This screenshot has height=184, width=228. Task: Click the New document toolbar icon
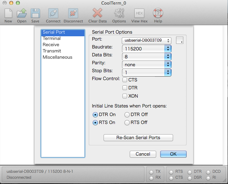[8, 14]
